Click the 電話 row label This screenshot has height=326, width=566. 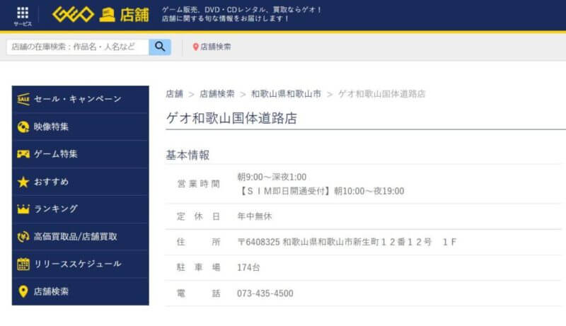tap(199, 293)
